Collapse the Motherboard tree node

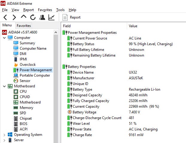pos(4,86)
